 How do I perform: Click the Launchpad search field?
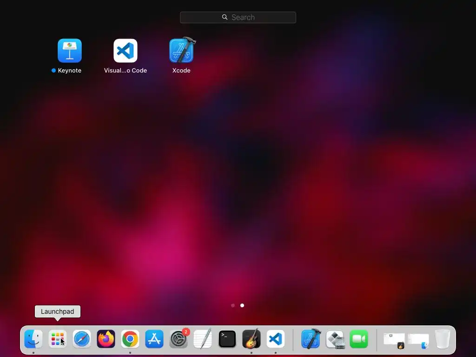point(238,17)
